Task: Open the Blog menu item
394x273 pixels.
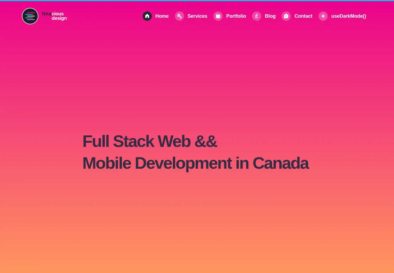Action: point(270,16)
